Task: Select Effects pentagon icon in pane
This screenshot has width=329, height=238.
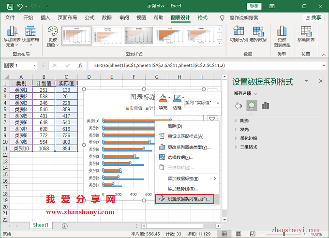Action: (252, 105)
